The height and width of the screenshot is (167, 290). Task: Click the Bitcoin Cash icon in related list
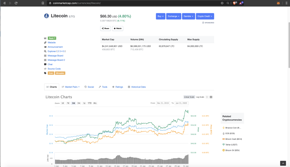pos(223,139)
